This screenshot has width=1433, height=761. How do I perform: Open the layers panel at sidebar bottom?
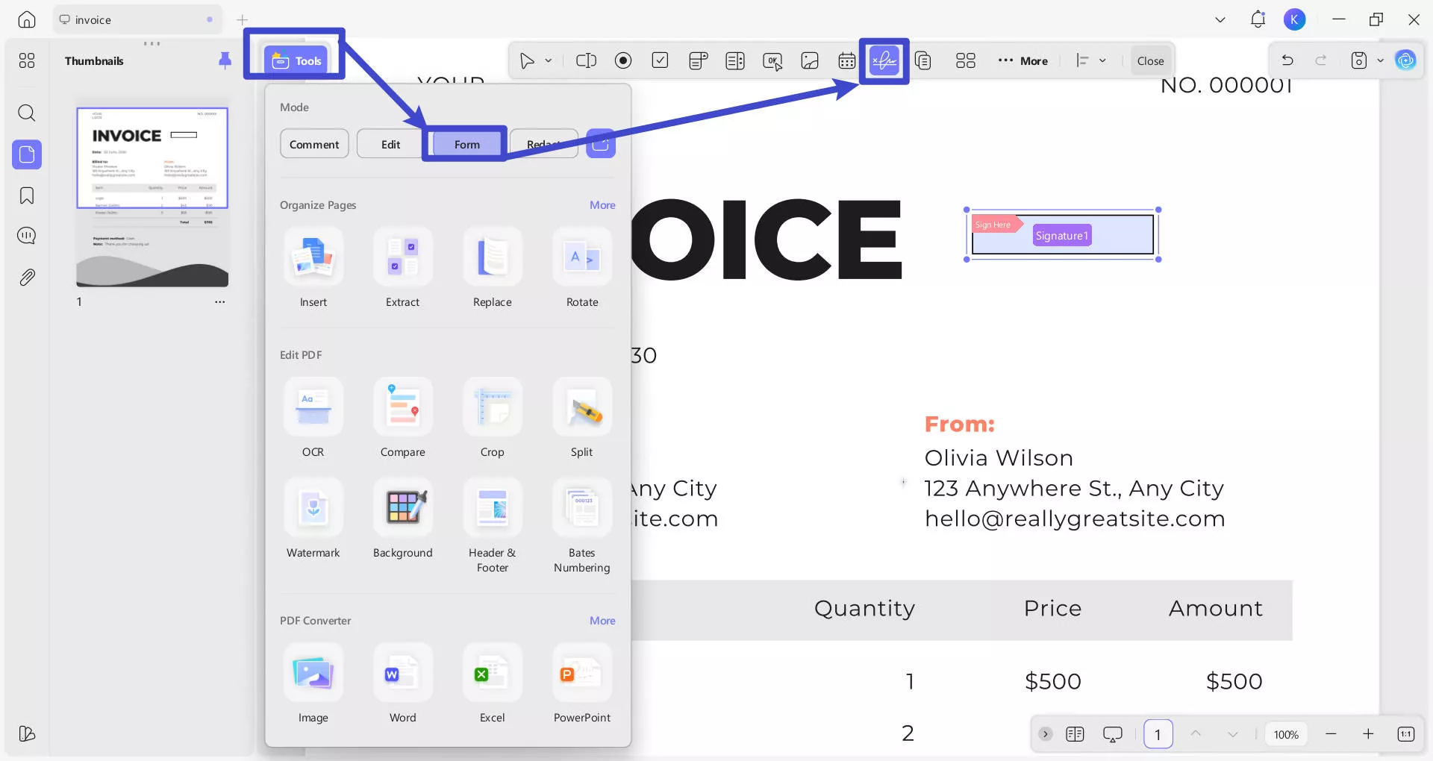pyautogui.click(x=27, y=734)
